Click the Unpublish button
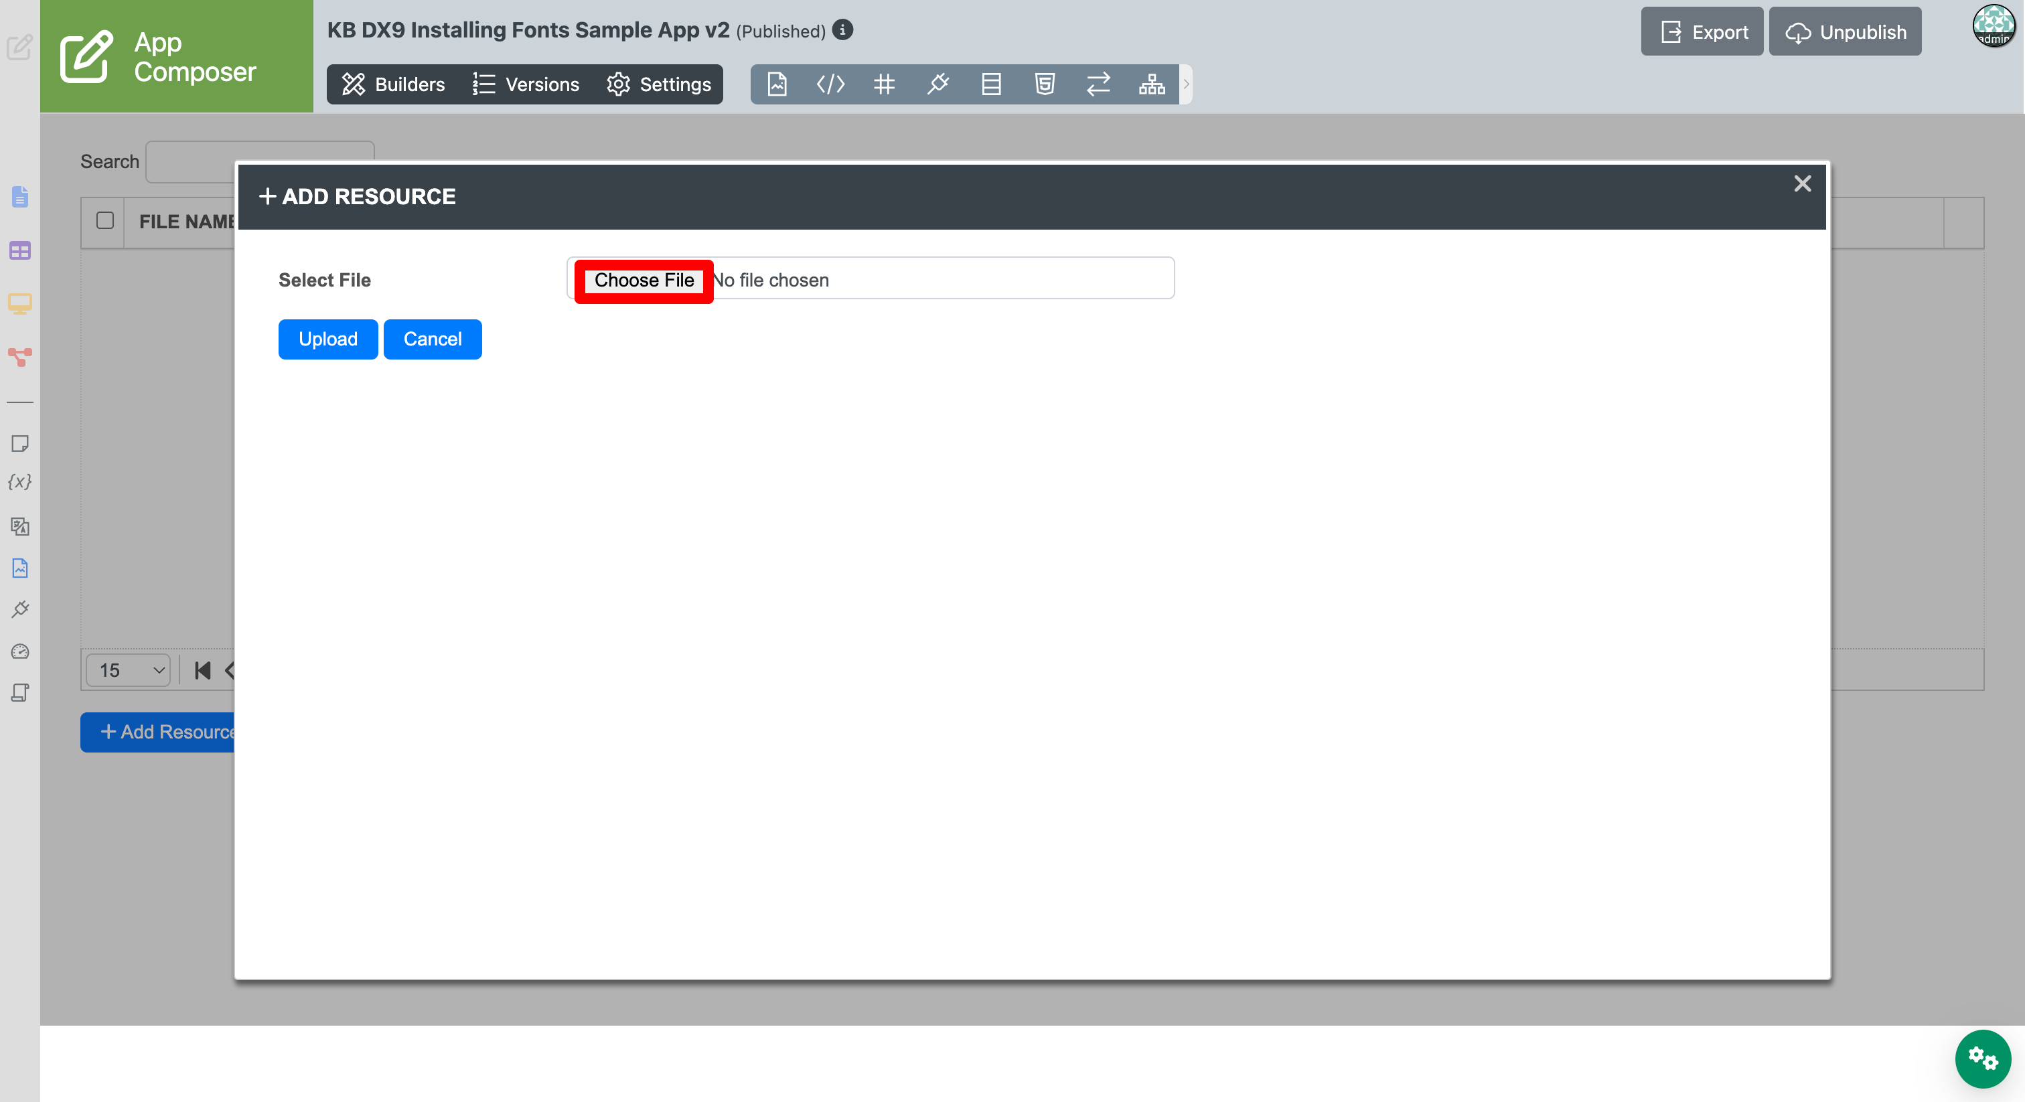Image resolution: width=2025 pixels, height=1102 pixels. [1845, 32]
